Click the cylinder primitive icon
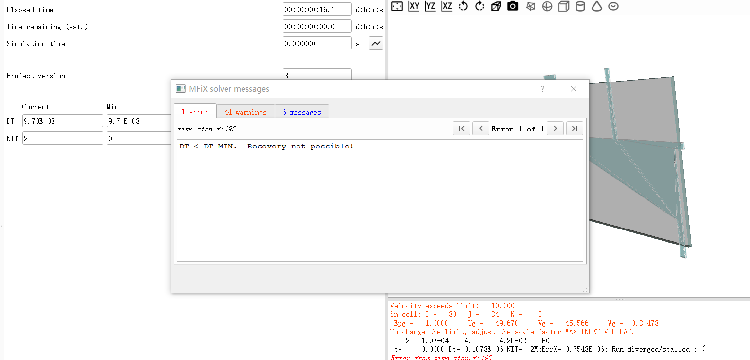This screenshot has width=750, height=360. pos(580,6)
